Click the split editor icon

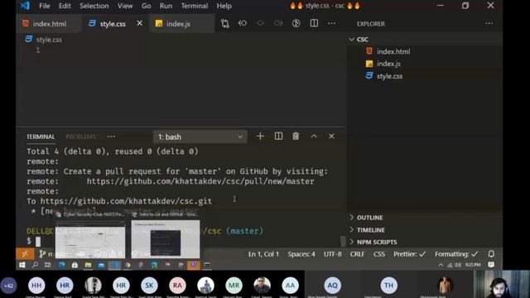point(314,23)
